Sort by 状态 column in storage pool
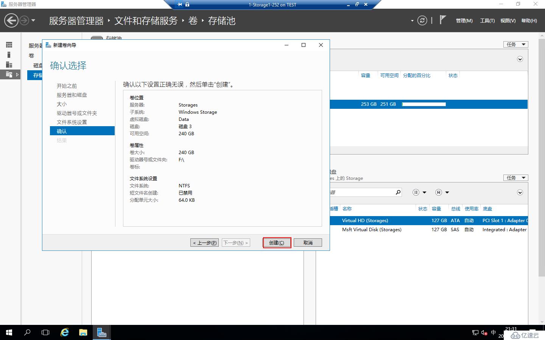The image size is (545, 340). point(453,76)
